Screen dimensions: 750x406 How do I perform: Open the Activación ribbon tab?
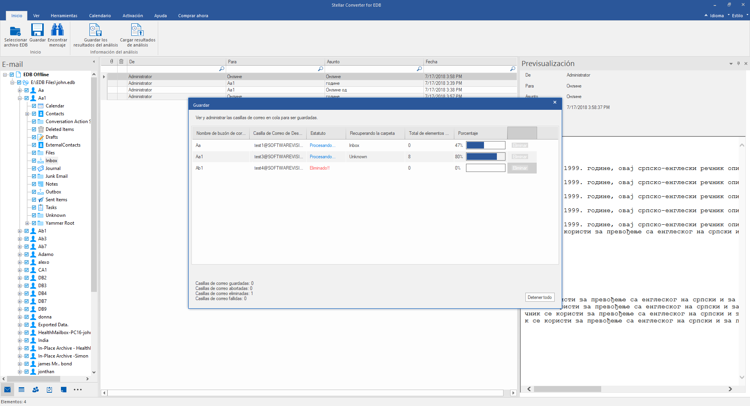click(x=133, y=16)
